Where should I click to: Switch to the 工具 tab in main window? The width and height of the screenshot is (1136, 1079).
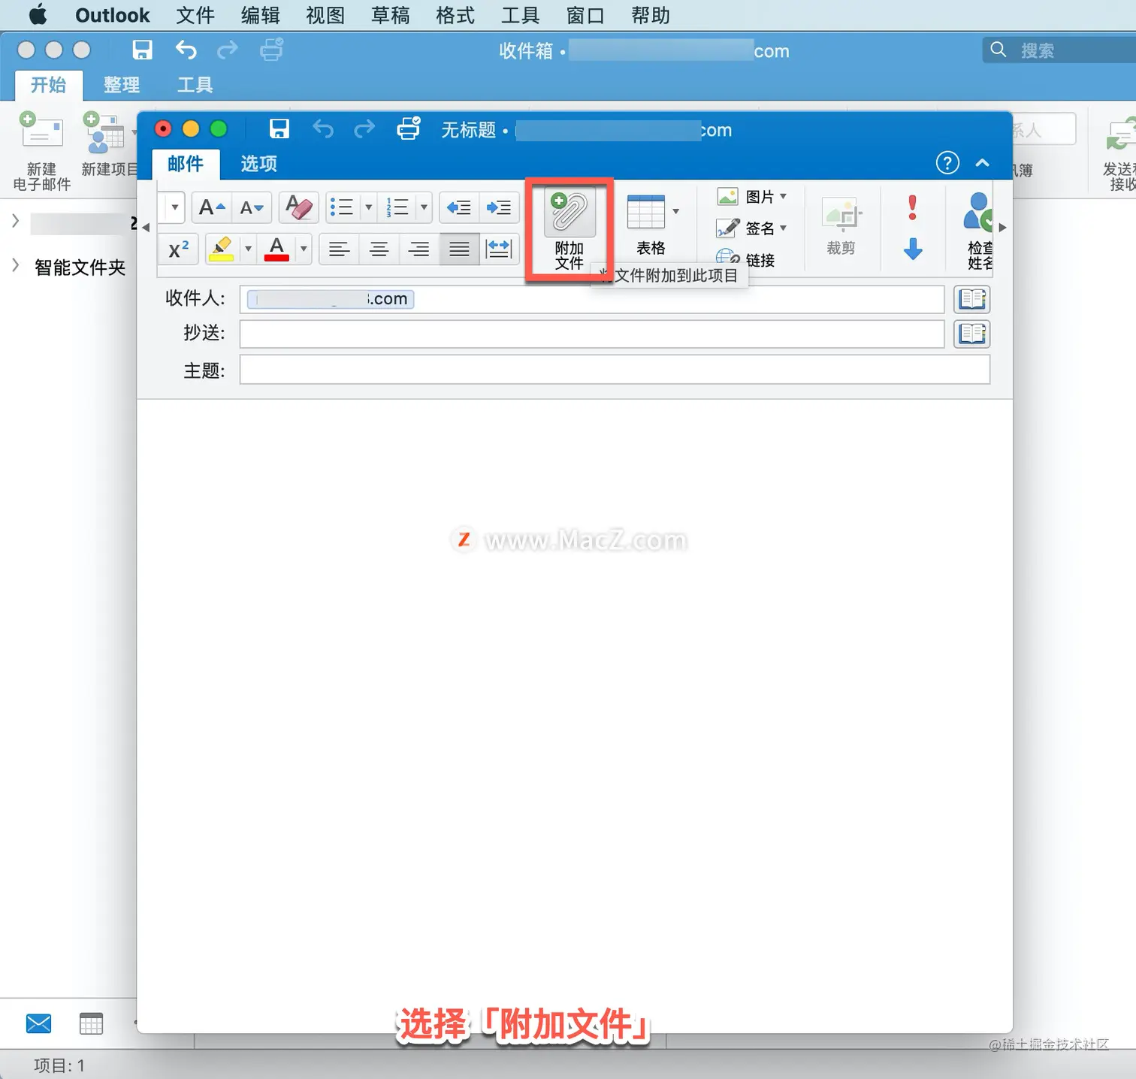[x=195, y=85]
